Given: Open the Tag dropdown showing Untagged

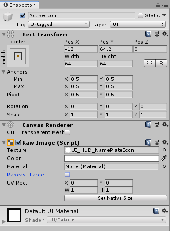Looking at the screenshot, I should [58, 25].
